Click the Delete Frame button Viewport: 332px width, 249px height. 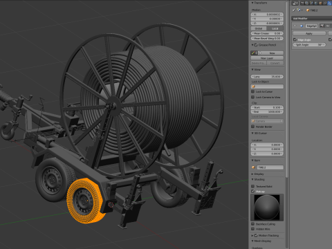(x=259, y=63)
